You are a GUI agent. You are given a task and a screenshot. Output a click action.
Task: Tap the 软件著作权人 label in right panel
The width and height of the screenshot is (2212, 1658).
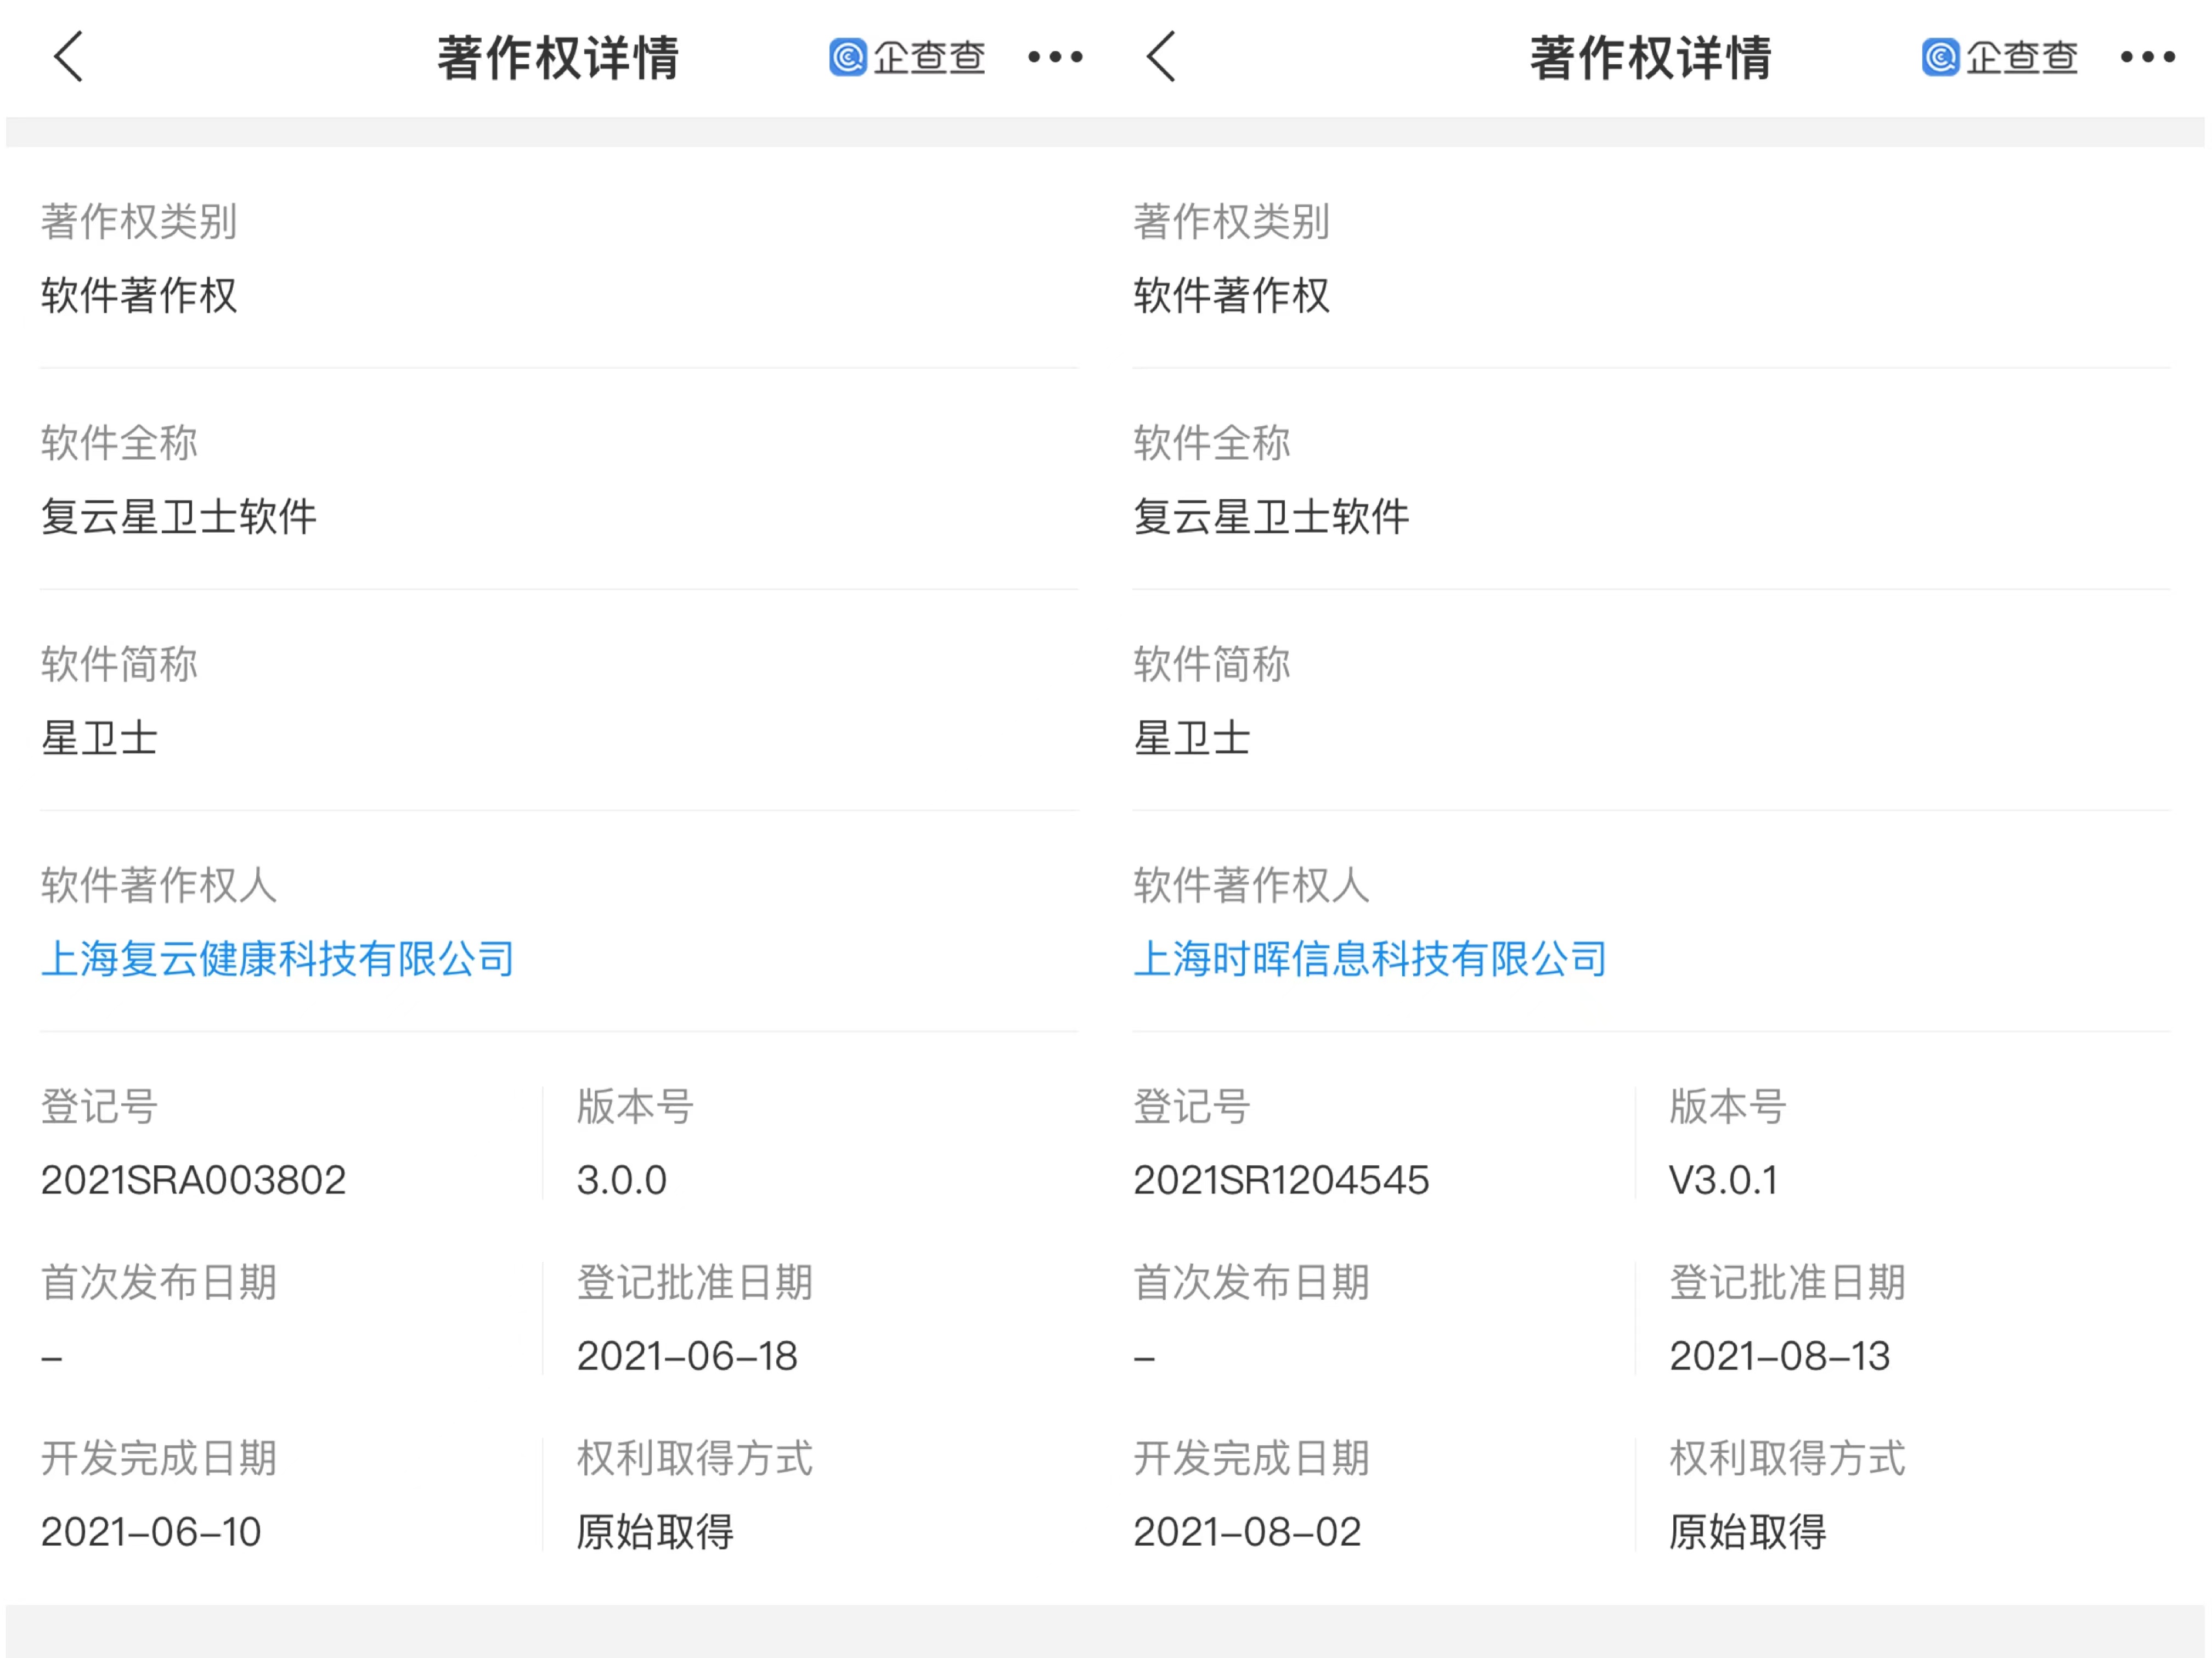pyautogui.click(x=1251, y=885)
